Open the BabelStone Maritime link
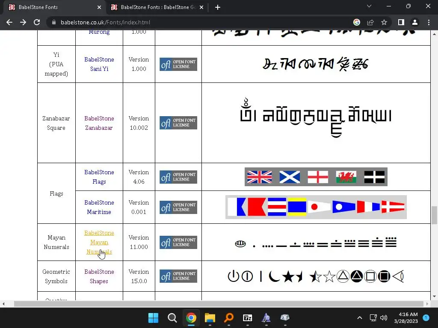 click(x=99, y=207)
